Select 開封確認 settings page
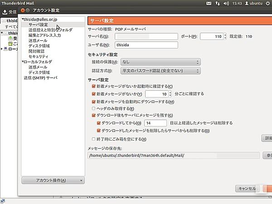 [x=36, y=51]
